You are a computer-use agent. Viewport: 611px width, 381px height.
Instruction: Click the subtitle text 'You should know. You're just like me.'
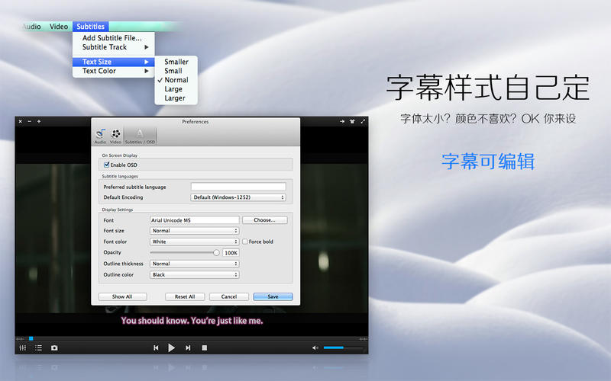(192, 321)
